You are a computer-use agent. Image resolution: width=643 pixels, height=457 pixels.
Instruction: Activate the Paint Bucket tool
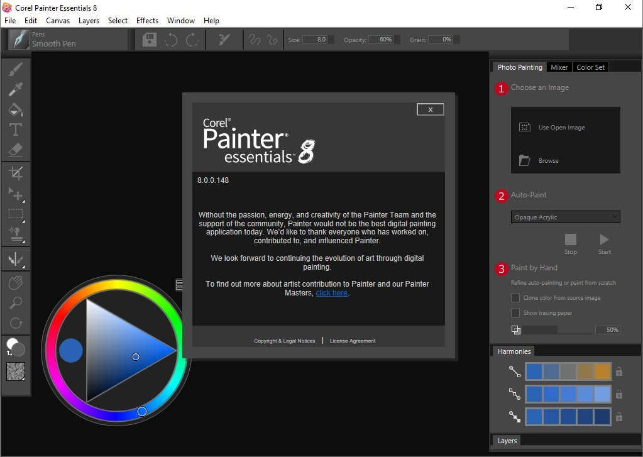tap(16, 109)
